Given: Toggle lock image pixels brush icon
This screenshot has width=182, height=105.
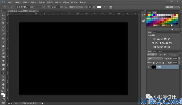Looking at the screenshot, I should [157, 63].
